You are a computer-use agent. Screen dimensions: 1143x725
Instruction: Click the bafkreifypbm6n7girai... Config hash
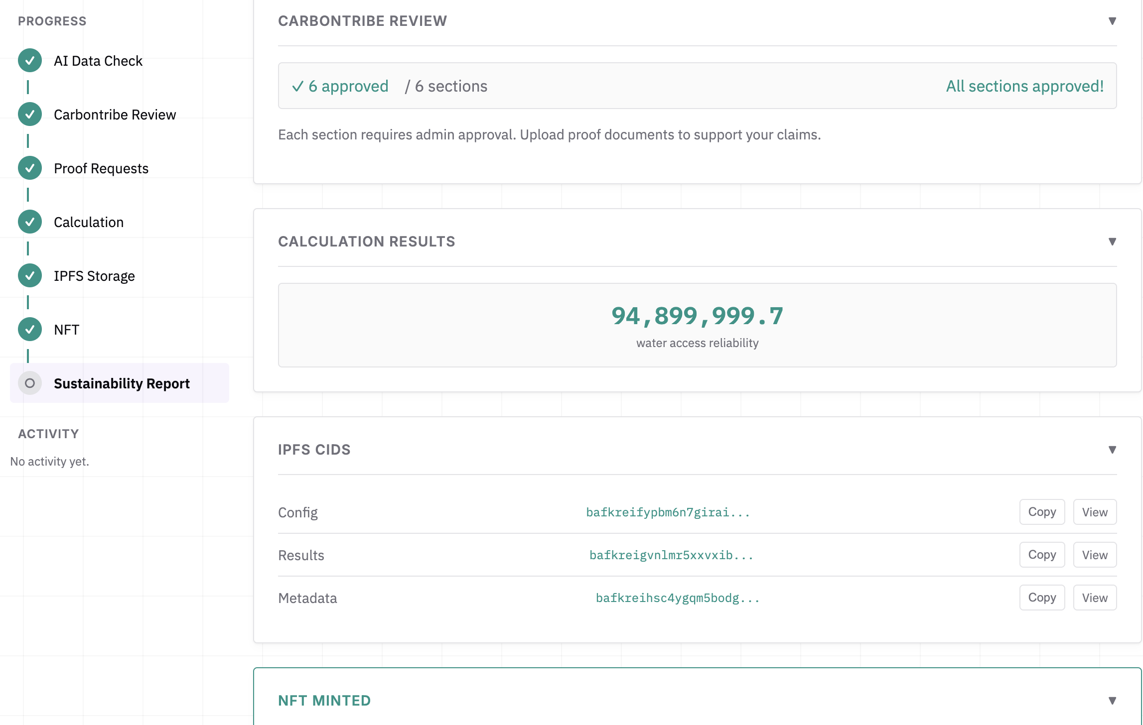click(x=668, y=512)
